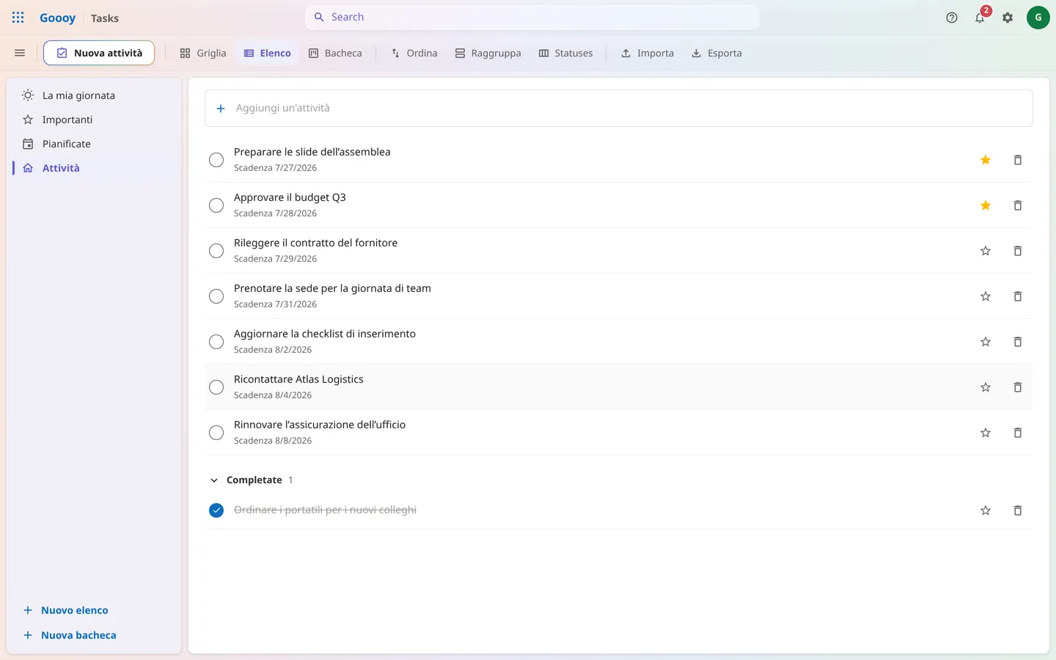This screenshot has width=1056, height=660.
Task: Star 'Rileggere il contratto del fornitore'
Action: [986, 251]
